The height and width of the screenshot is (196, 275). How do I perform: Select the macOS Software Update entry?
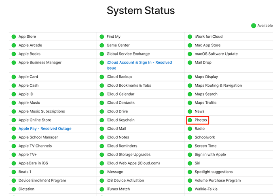click(216, 54)
